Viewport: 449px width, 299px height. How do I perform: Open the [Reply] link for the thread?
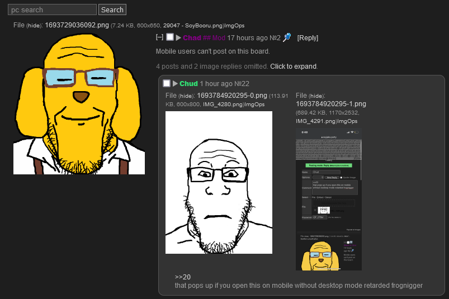tap(308, 38)
